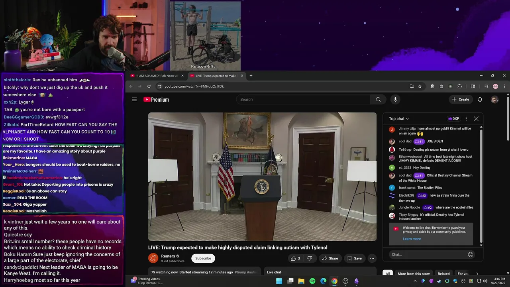Open the Windows Start menu
Viewport: 510px width, 287px height.
coord(279,281)
